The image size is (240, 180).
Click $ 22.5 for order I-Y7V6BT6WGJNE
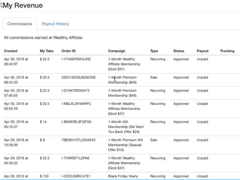[x=45, y=59]
